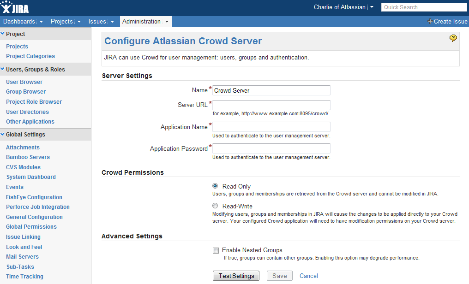
Task: Open CVS Modules link
Action: [x=24, y=167]
